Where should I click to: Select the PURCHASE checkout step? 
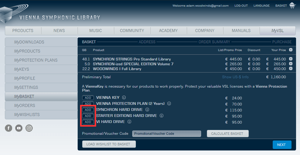(282, 42)
